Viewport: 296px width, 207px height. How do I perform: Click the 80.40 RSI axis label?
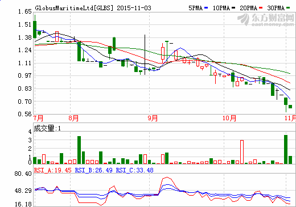(x=23, y=174)
